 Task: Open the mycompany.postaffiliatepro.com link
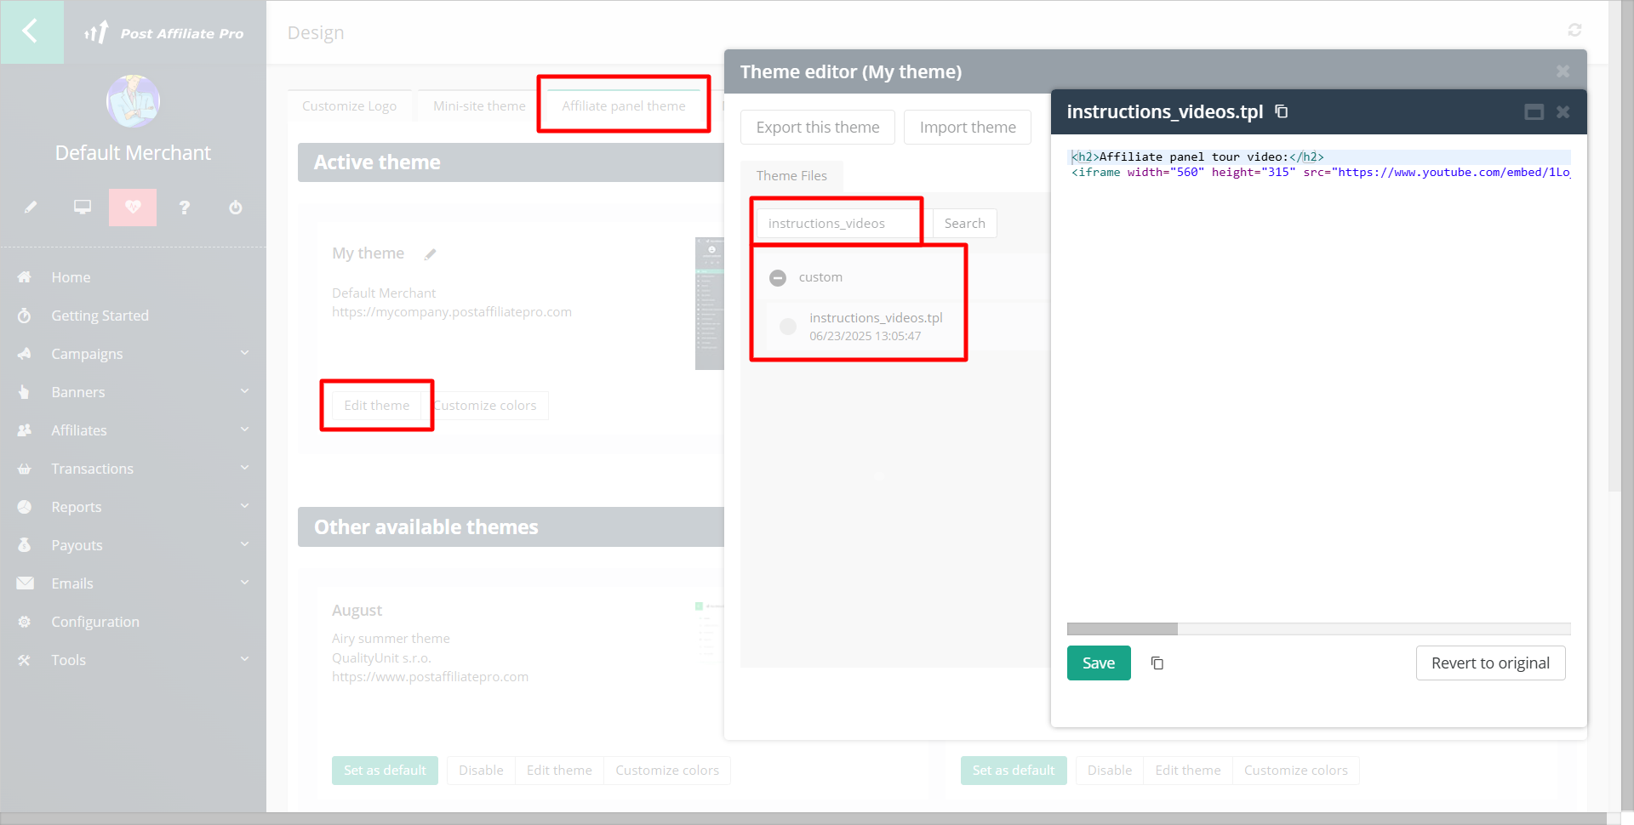452,312
